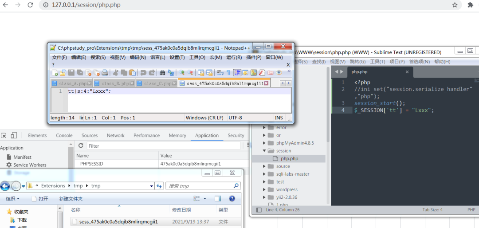
Task: Close the class_B.php tab
Action: [132, 83]
